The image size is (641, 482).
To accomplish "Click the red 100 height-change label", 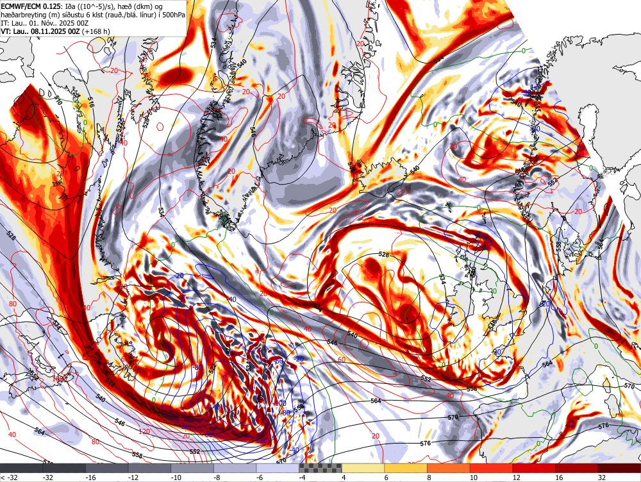I will coord(57,379).
